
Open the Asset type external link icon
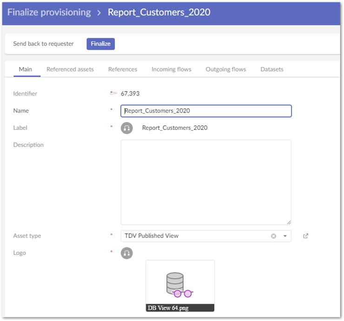coord(305,236)
